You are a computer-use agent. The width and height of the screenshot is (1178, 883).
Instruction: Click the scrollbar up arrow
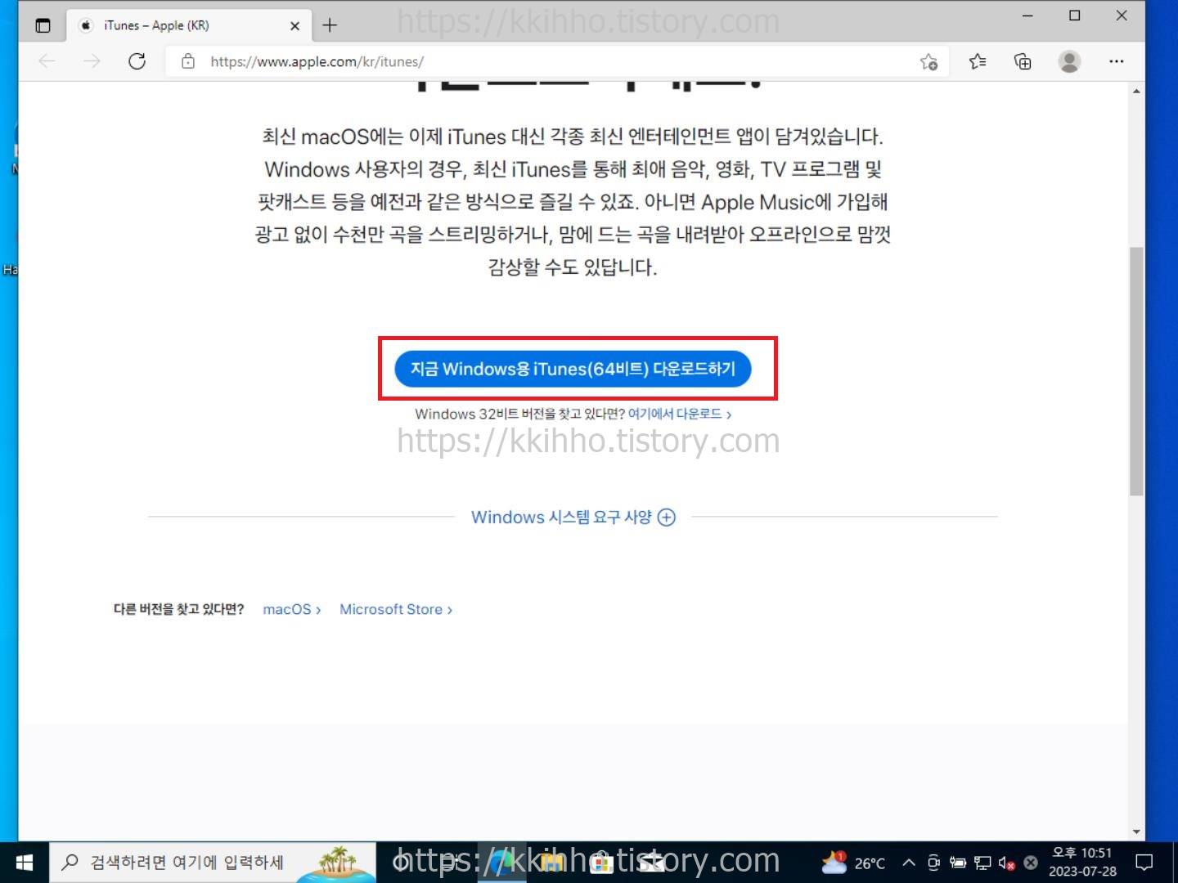tap(1136, 91)
